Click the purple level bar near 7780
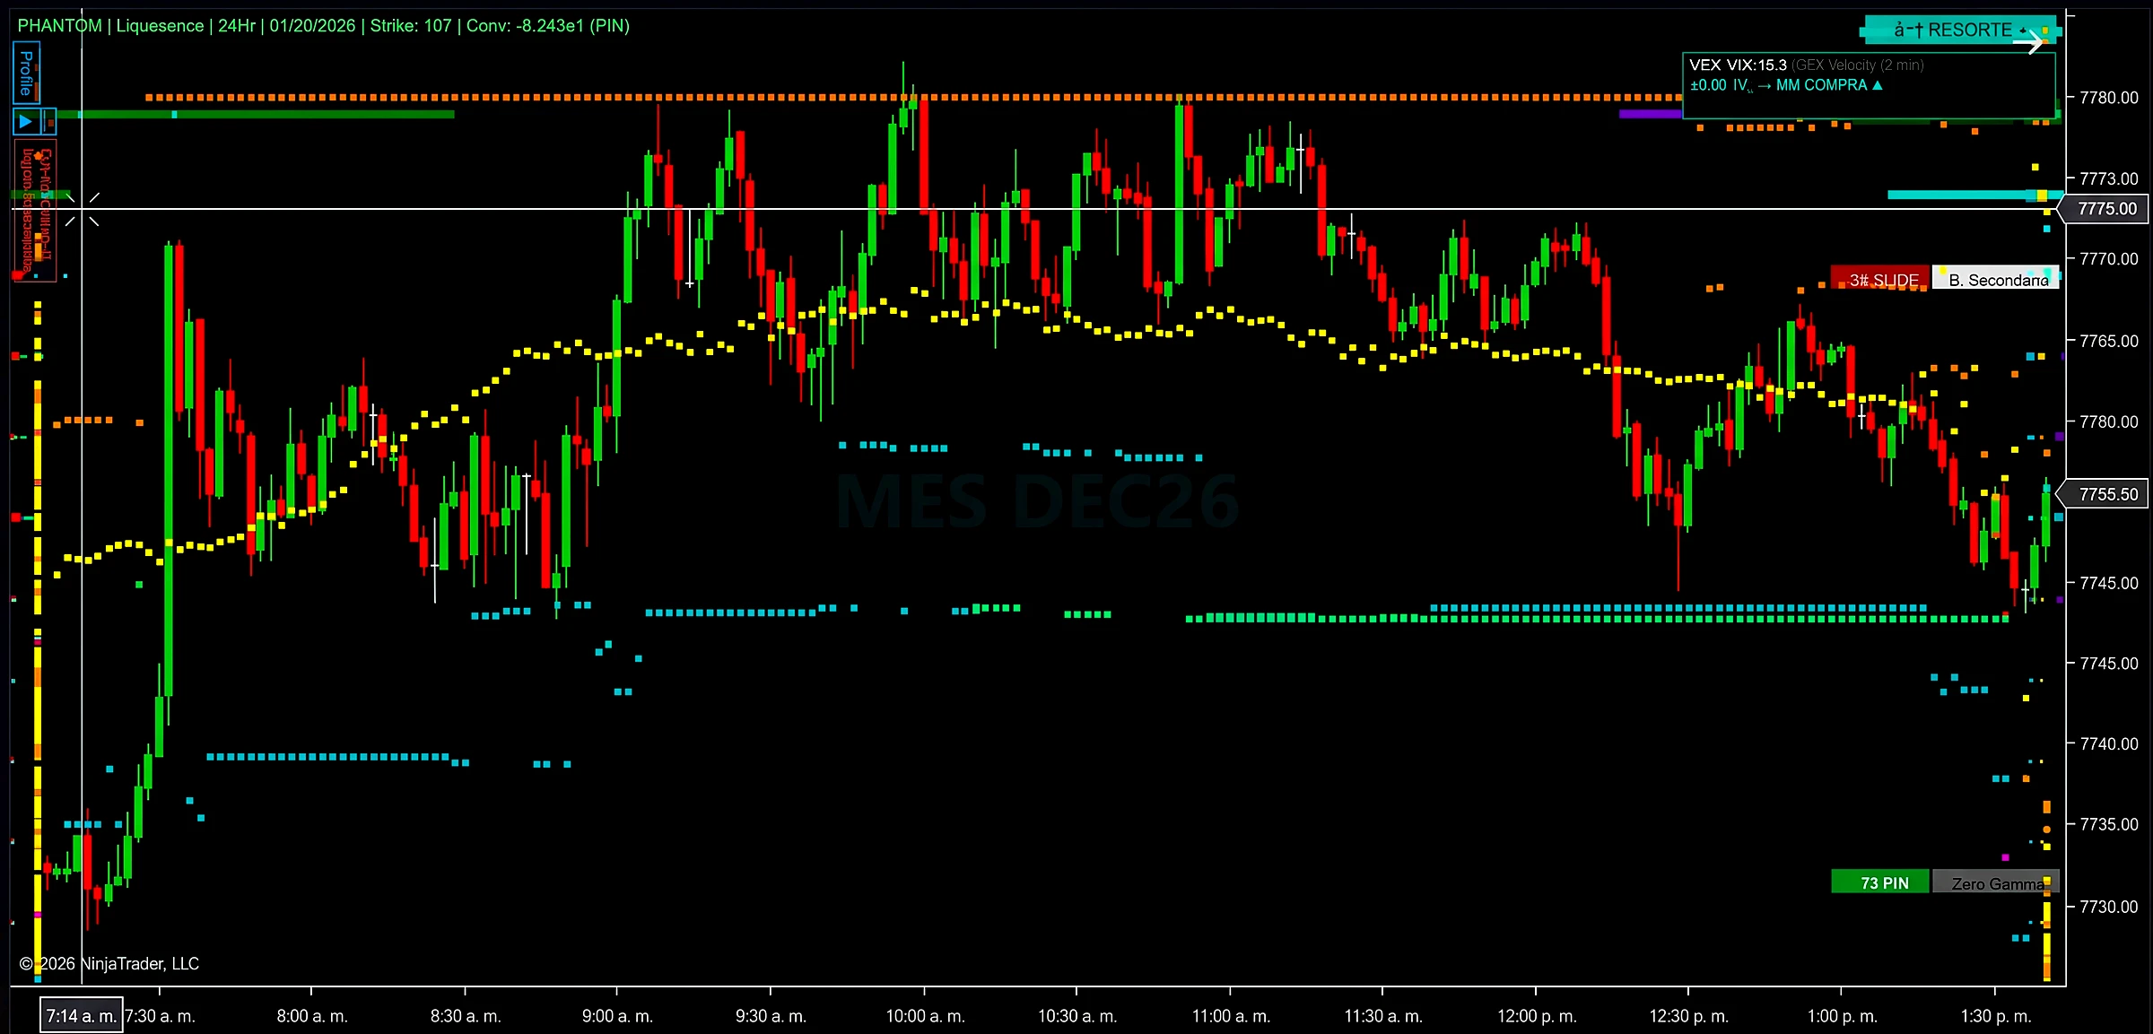Viewport: 2153px width, 1034px height. tap(1650, 114)
